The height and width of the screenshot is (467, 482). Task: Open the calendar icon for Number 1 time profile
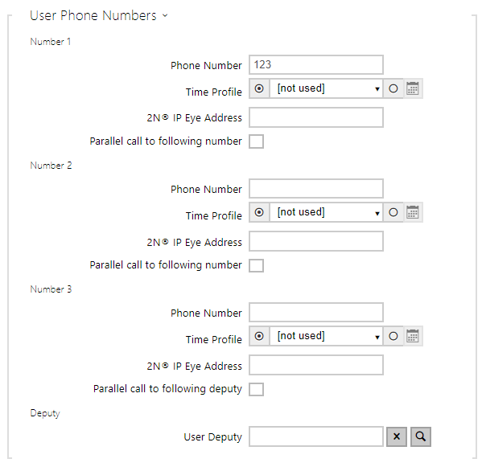413,88
